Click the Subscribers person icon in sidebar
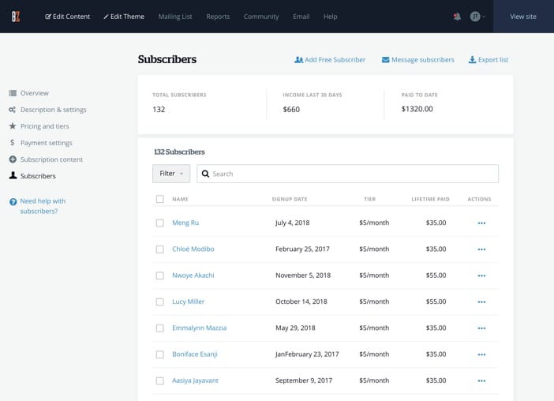This screenshot has height=401, width=554. tap(13, 175)
